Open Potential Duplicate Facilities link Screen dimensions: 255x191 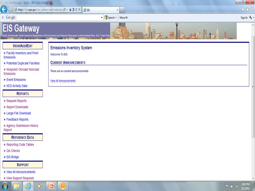pos(23,63)
